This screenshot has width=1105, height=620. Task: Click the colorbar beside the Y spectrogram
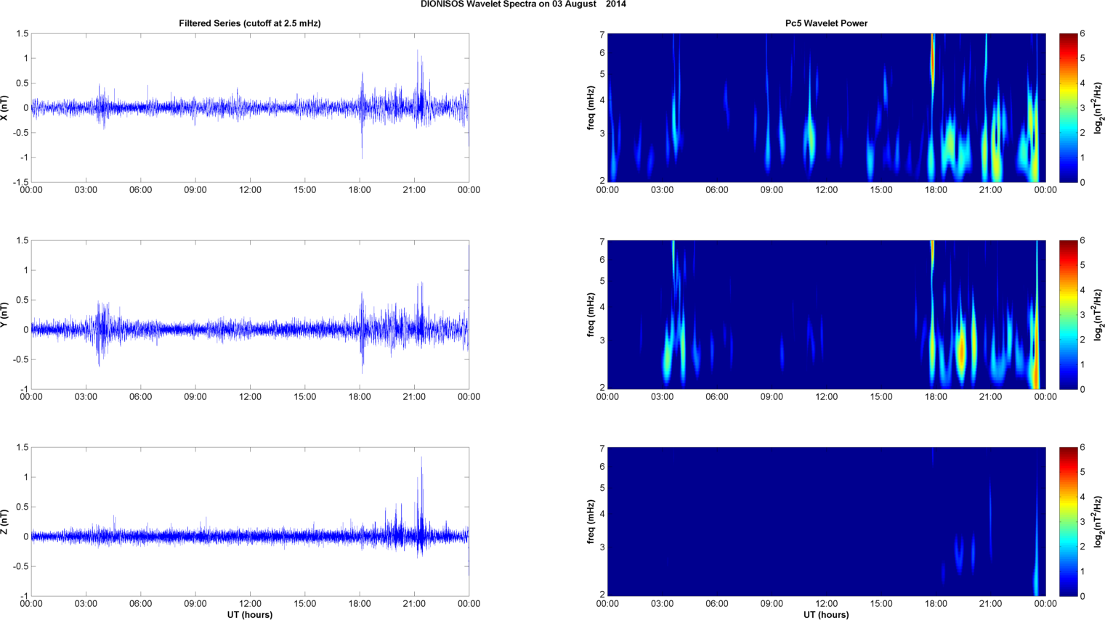point(1068,315)
